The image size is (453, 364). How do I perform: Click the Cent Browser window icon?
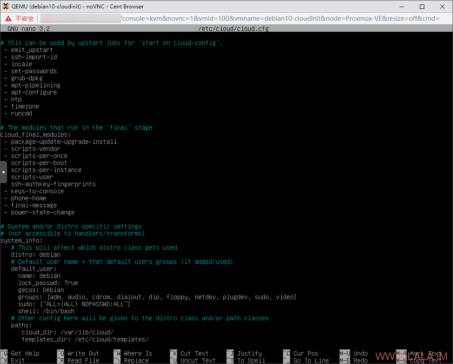(x=5, y=6)
